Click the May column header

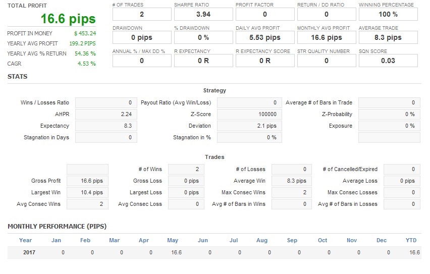point(173,240)
